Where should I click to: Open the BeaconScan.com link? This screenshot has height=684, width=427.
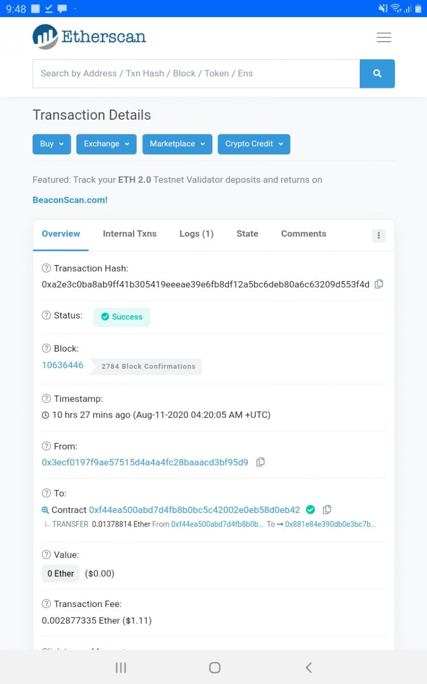click(70, 200)
